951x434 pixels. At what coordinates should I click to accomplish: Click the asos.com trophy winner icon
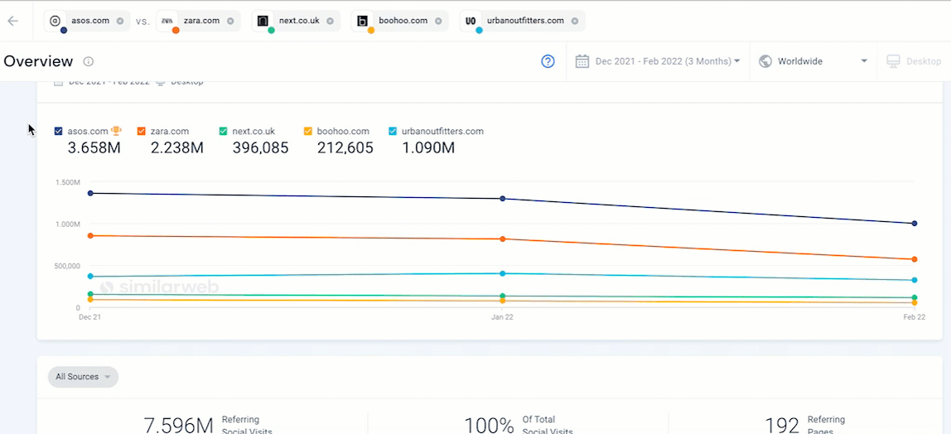(x=117, y=131)
